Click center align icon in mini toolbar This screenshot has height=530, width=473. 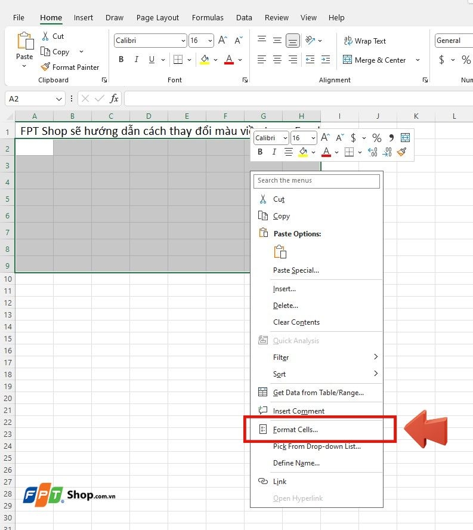[x=289, y=152]
